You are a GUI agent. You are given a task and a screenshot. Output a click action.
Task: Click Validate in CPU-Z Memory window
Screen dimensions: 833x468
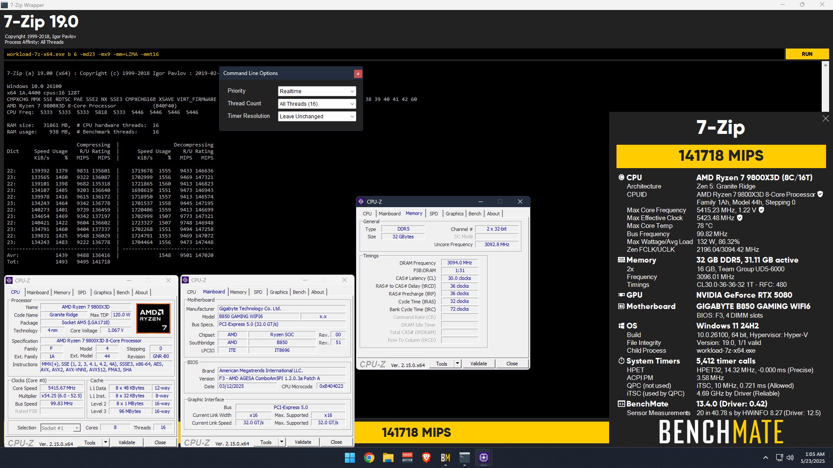[x=479, y=364]
